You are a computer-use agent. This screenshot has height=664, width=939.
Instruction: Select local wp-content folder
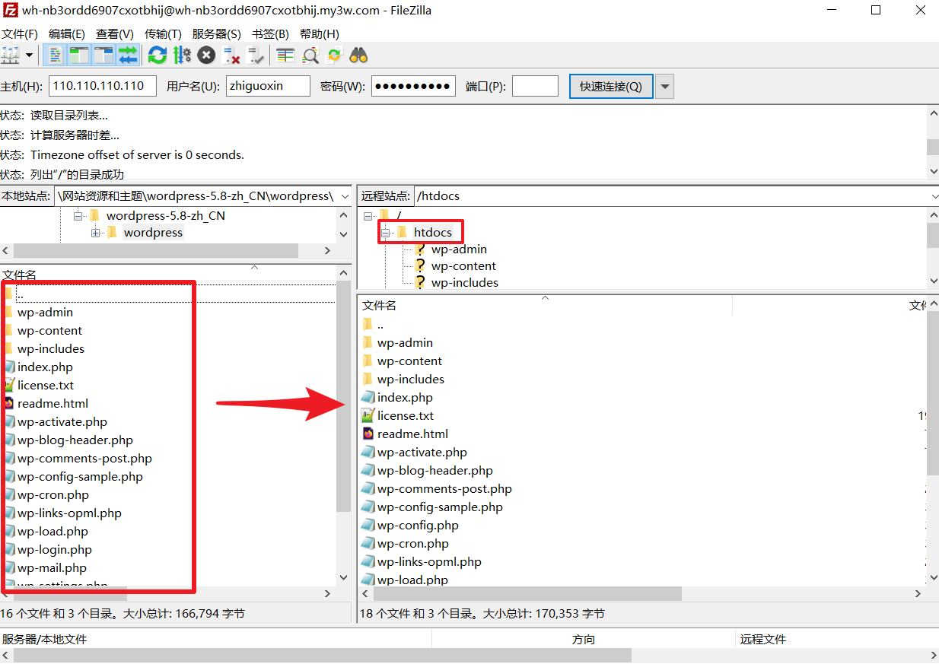coord(49,331)
